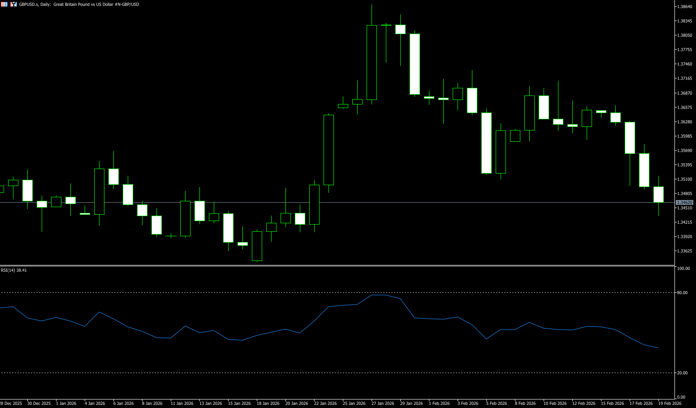Click the blue RSI line at its peak
Image resolution: width=696 pixels, height=408 pixels.
point(379,295)
